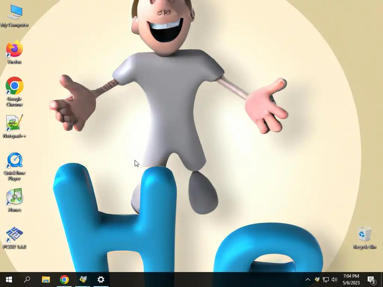This screenshot has width=383, height=287.
Task: Select the Firefox desktop shortcut
Action: pos(15,52)
